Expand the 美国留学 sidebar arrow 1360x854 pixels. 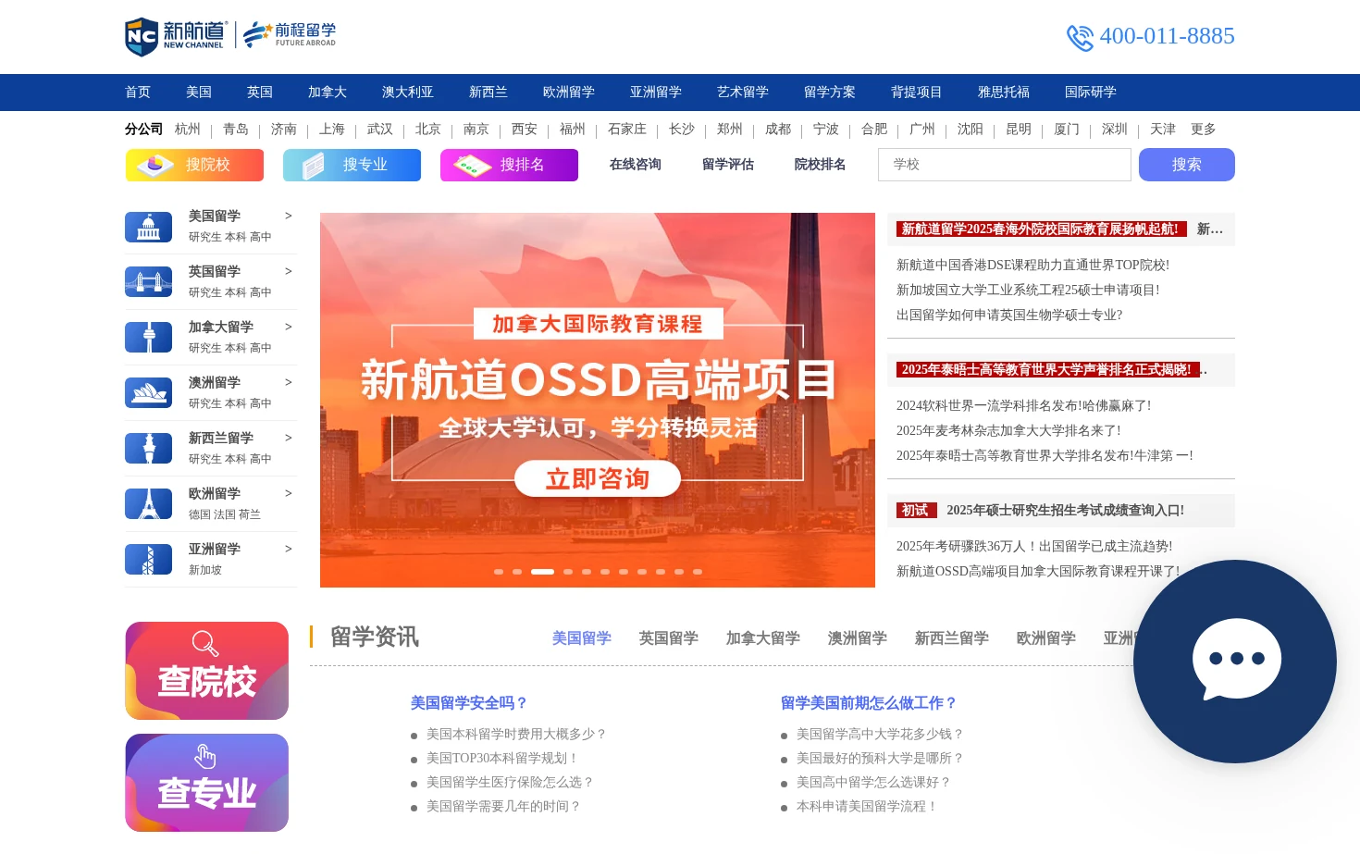[x=289, y=216]
